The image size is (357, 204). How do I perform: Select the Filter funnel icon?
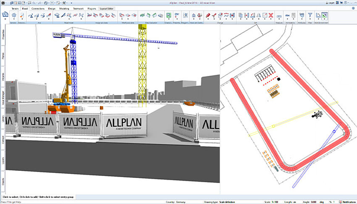click(310, 15)
